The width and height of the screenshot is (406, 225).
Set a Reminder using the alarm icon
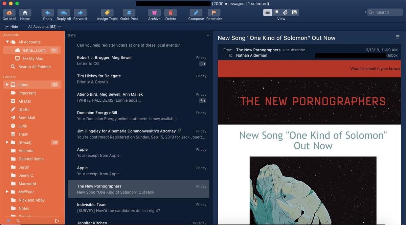pyautogui.click(x=214, y=12)
